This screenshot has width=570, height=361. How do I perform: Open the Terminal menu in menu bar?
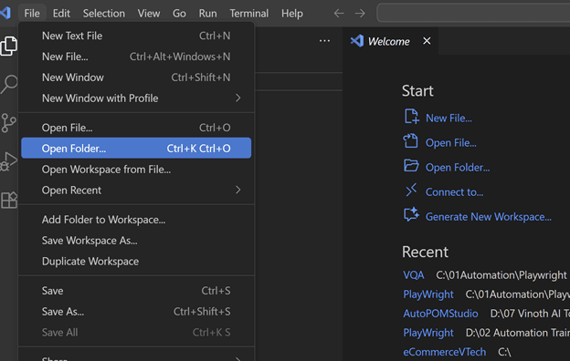click(249, 14)
